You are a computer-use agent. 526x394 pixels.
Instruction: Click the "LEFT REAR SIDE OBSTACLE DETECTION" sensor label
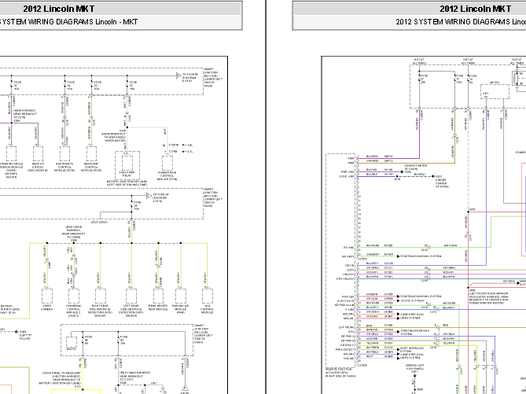coord(131,311)
